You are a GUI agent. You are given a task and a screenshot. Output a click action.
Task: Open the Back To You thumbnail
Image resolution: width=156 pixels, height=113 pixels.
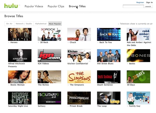109,34
